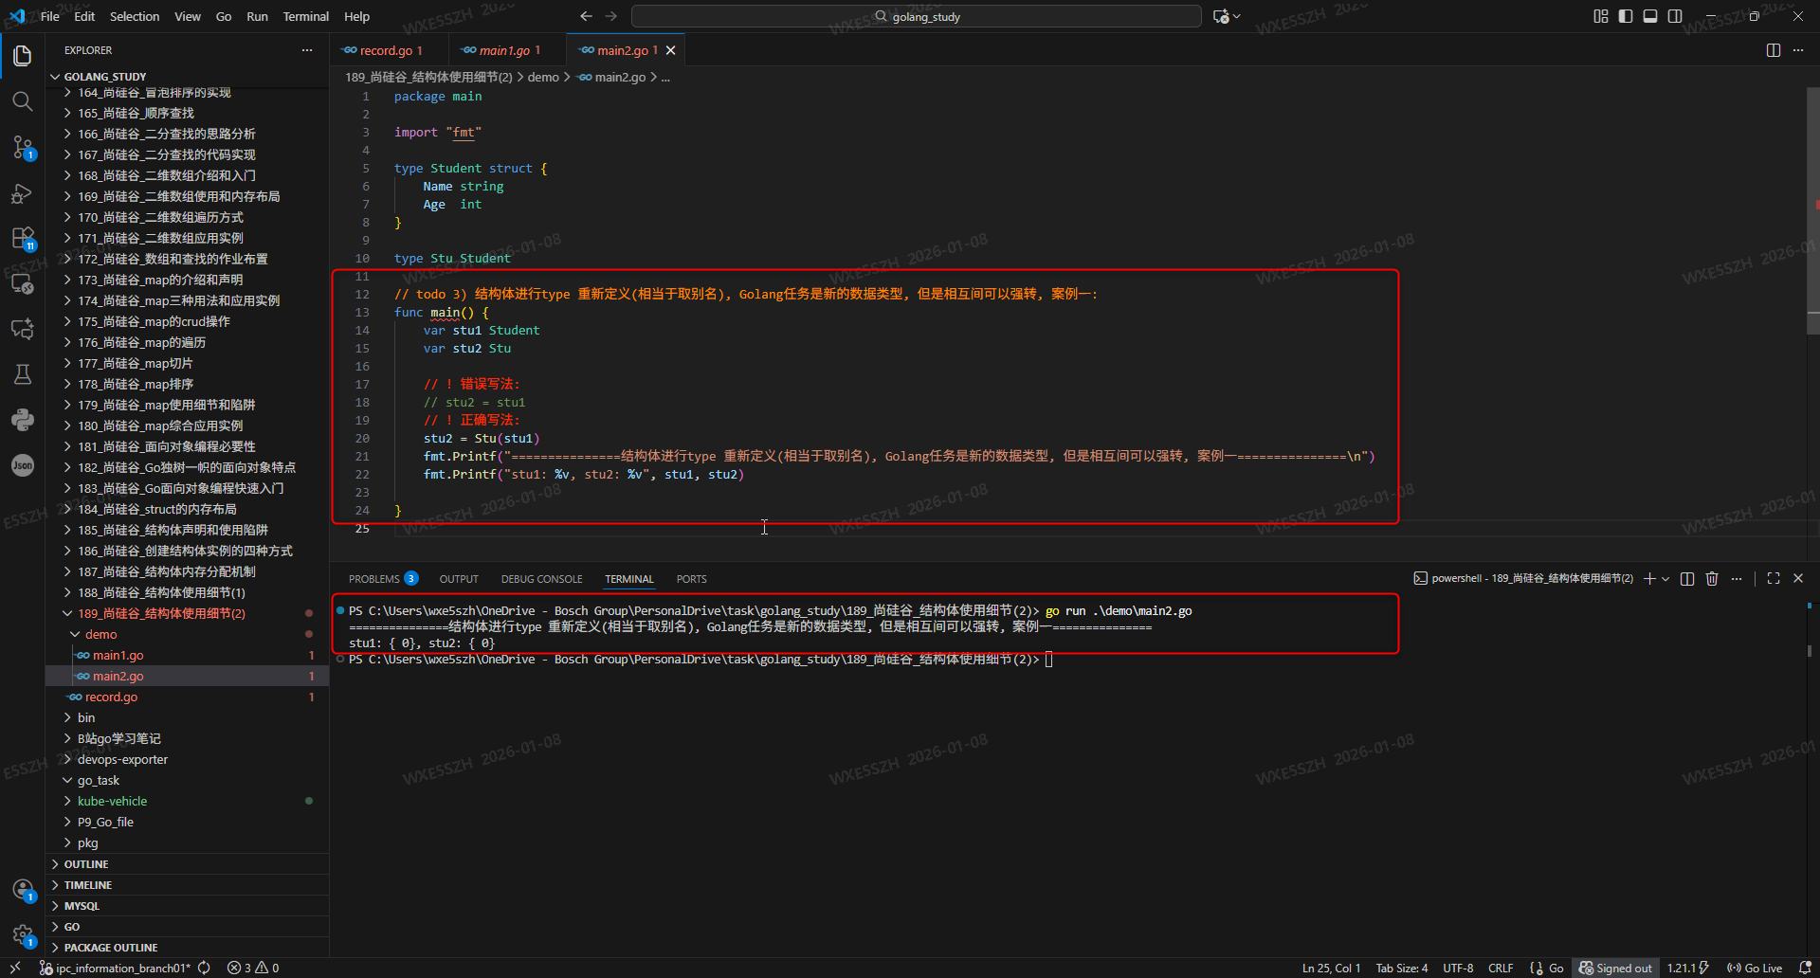Viewport: 1820px width, 978px height.
Task: Split the terminal pane
Action: tap(1687, 578)
